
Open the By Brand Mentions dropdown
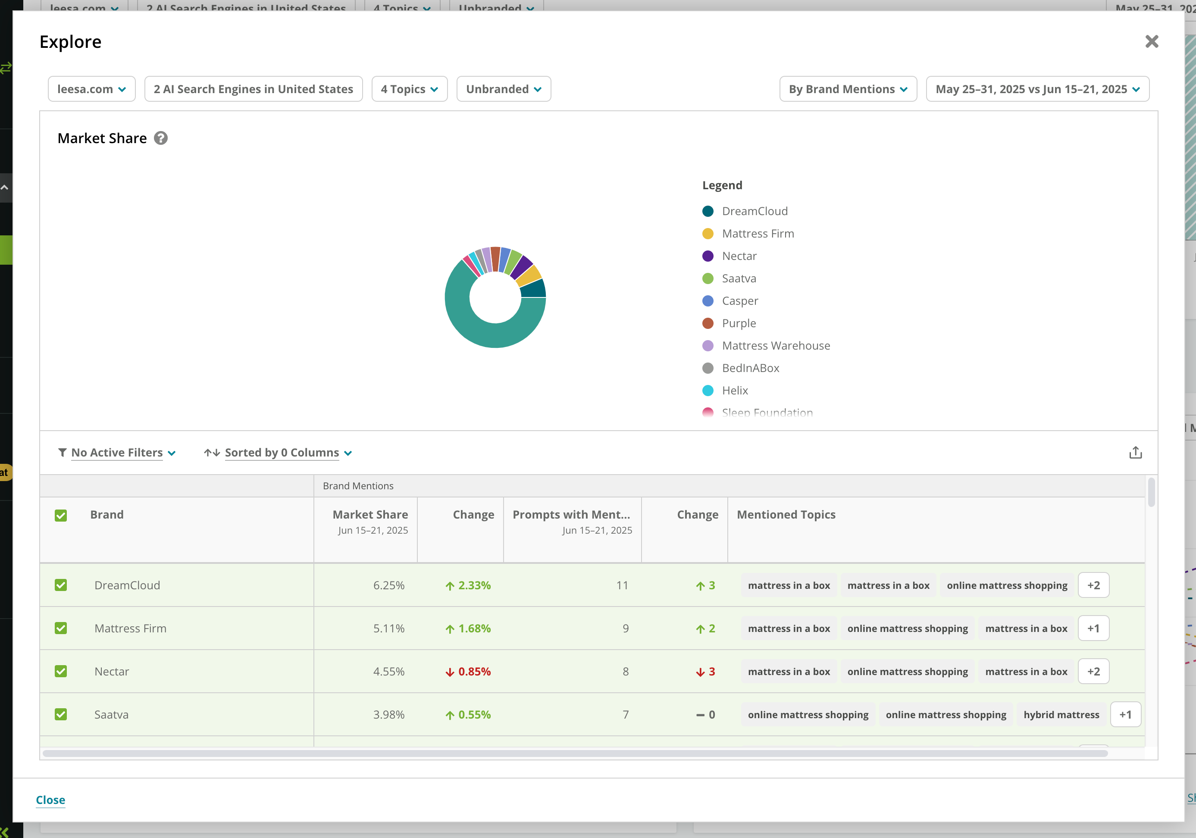coord(848,89)
